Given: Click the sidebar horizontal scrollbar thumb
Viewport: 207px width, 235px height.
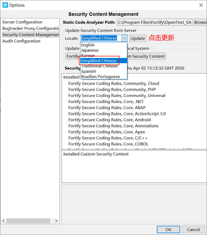Looking at the screenshot, I should coord(28,221).
